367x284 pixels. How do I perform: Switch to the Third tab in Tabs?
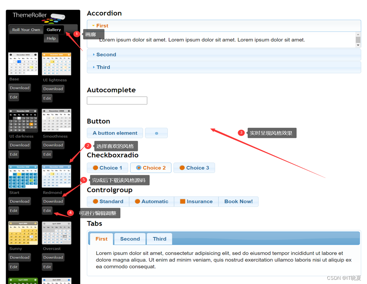click(160, 239)
